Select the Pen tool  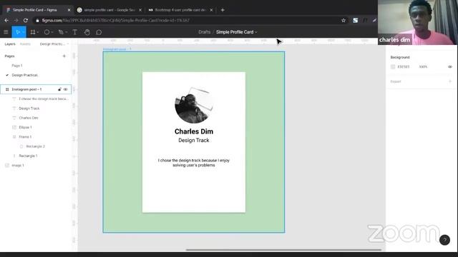[61, 32]
